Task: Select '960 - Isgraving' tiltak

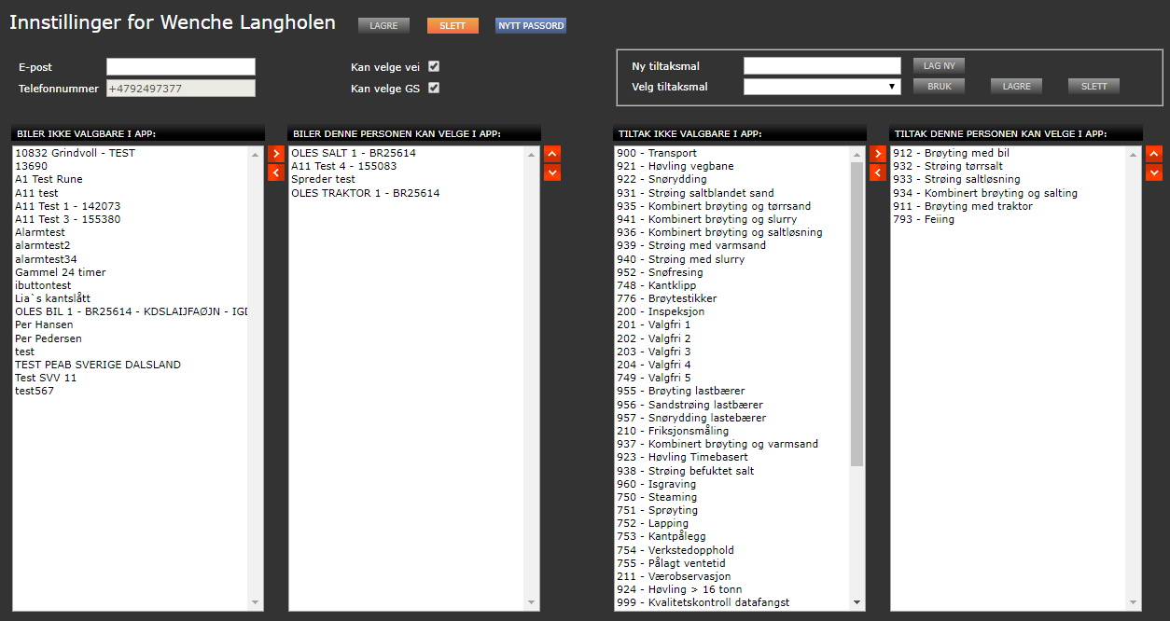Action: tap(732, 484)
